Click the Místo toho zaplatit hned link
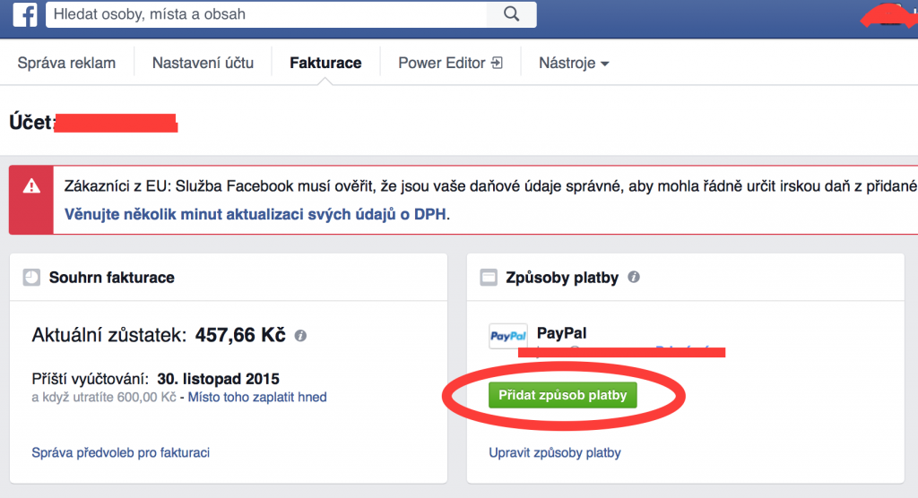Image resolution: width=918 pixels, height=498 pixels. 257,397
